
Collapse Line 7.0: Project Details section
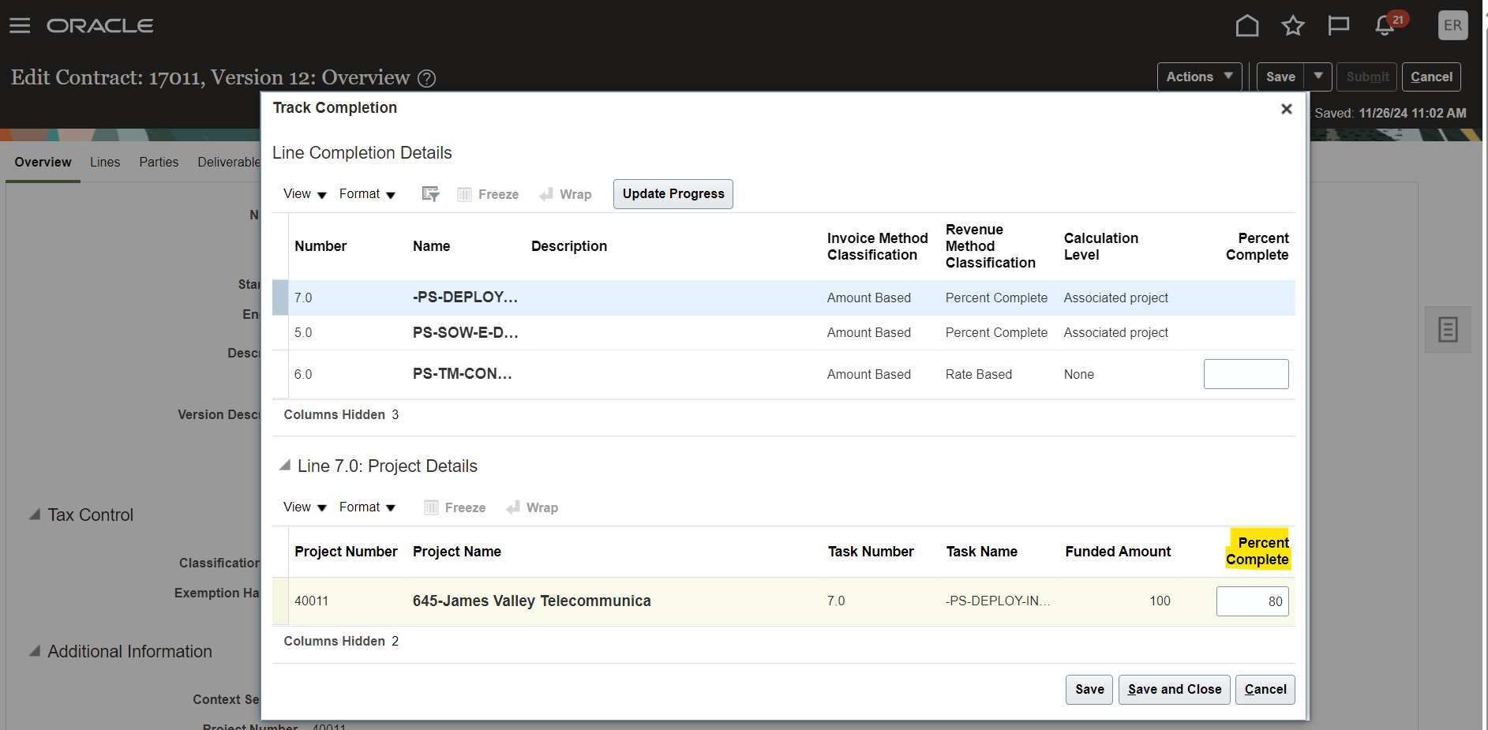(285, 466)
